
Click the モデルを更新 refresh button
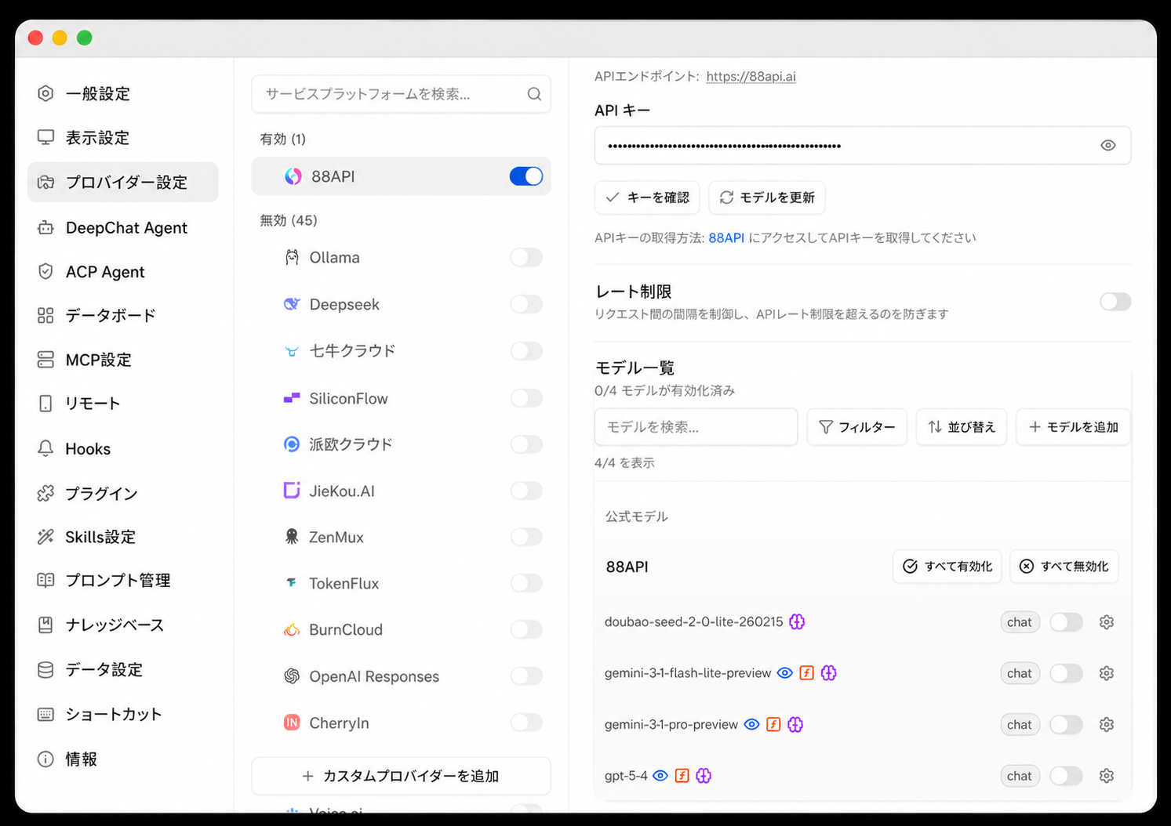point(767,197)
